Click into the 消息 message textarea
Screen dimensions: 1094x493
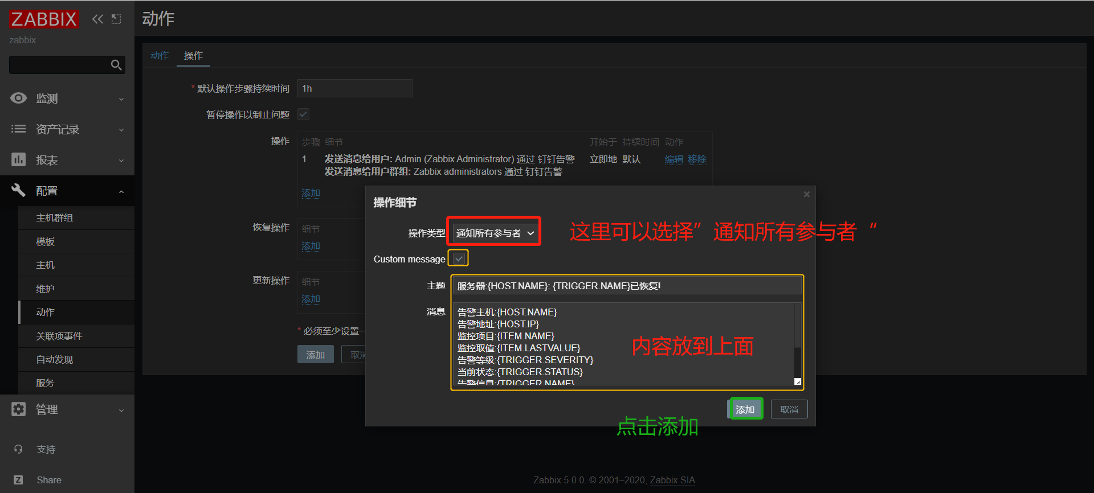pyautogui.click(x=623, y=344)
